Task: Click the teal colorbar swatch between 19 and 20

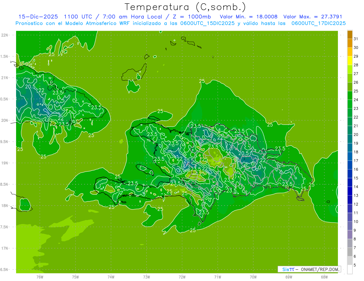Action: pyautogui.click(x=350, y=139)
